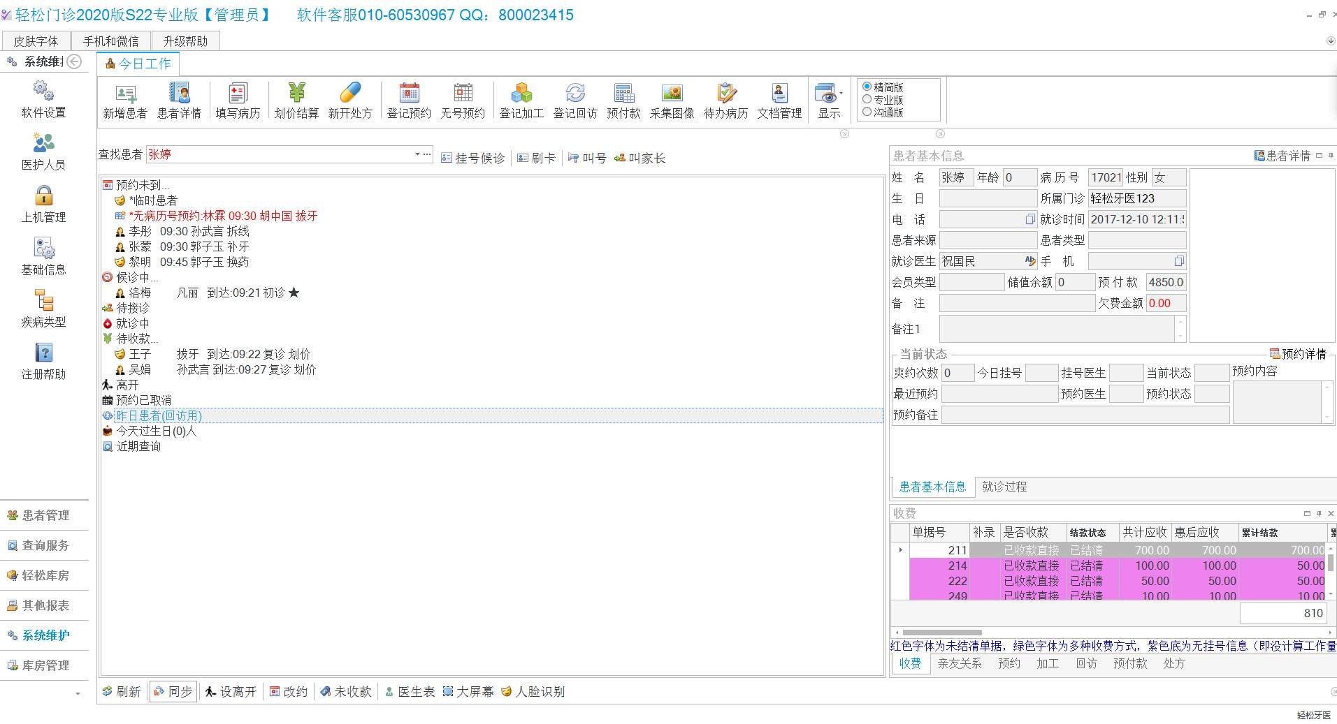Click the 刷新 refresh button
The height and width of the screenshot is (724, 1337).
coord(122,691)
